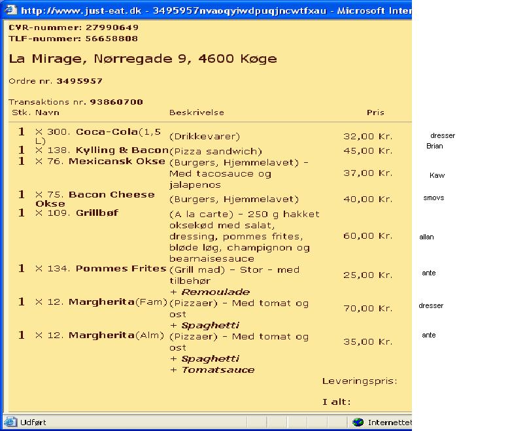Screen dimensions: 527x431
Task: Click the transaction number 93860700
Action: pyautogui.click(x=116, y=102)
